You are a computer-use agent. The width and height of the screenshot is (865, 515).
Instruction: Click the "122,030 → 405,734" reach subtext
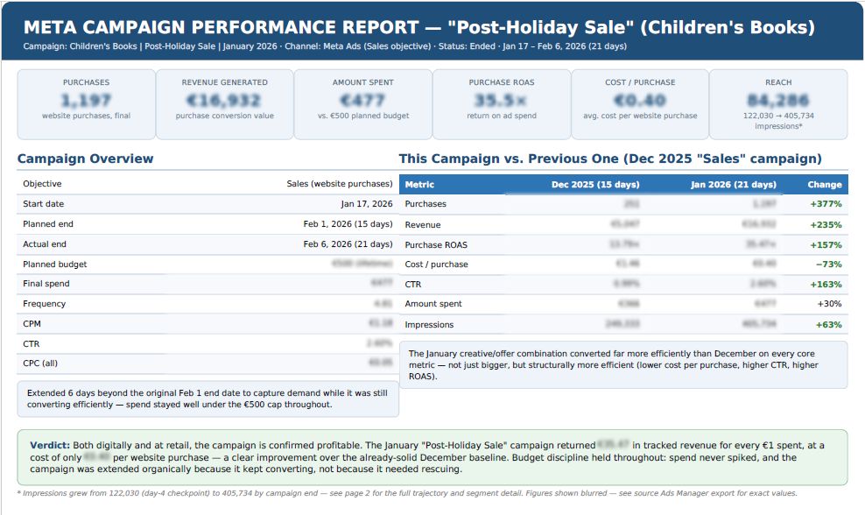coord(778,116)
